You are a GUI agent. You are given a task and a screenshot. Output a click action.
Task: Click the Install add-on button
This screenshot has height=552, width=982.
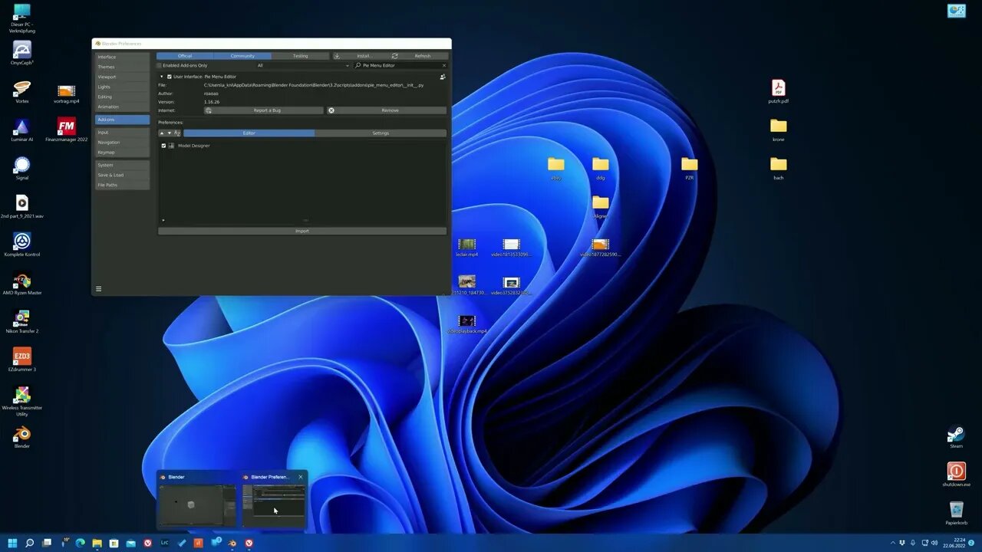pyautogui.click(x=361, y=56)
